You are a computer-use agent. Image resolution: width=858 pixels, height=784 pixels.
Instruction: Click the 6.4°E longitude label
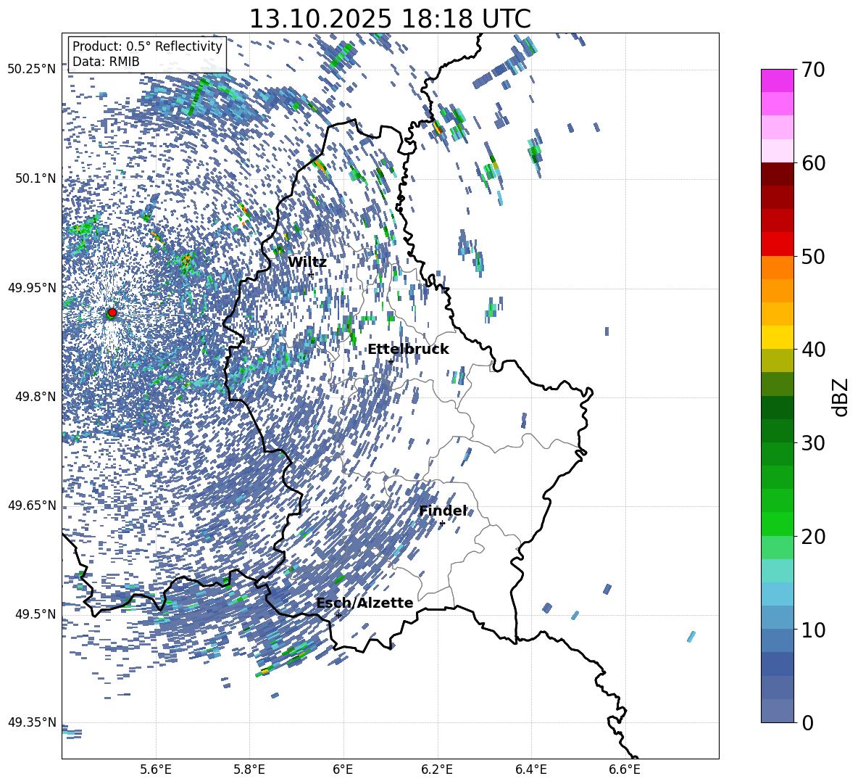pos(530,769)
